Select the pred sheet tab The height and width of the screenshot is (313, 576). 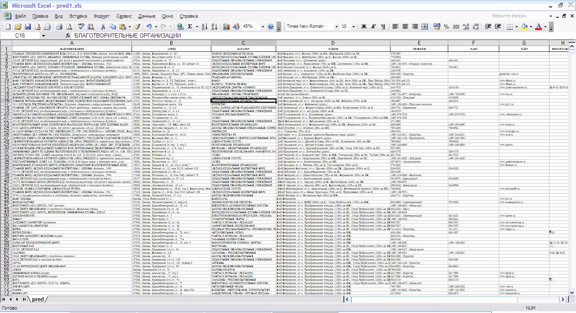[38, 299]
